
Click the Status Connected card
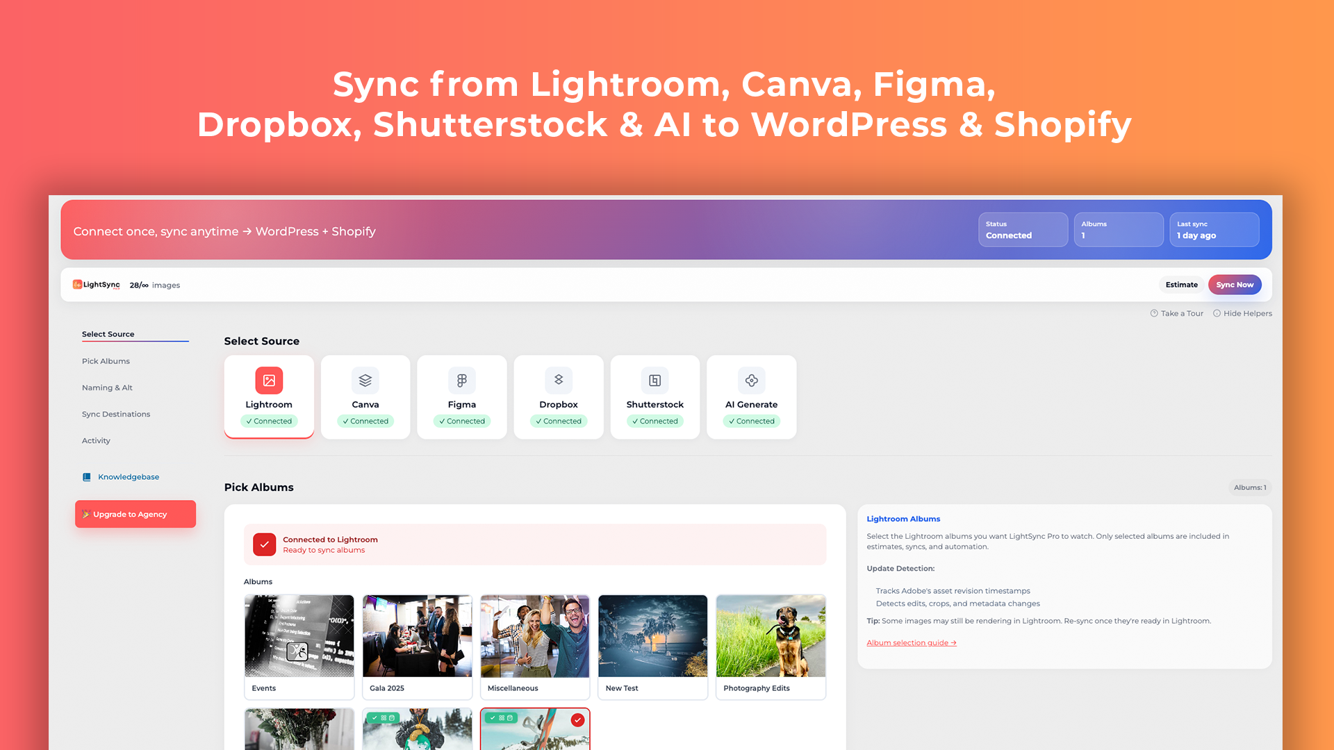[1023, 230]
